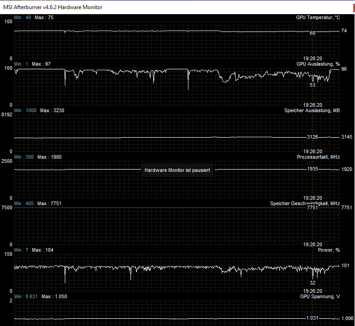
Task: Select the GPU Spannung, V label
Action: [x=320, y=296]
